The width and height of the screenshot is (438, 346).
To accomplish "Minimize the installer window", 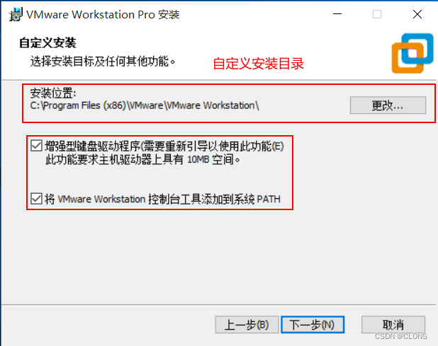I will 337,14.
